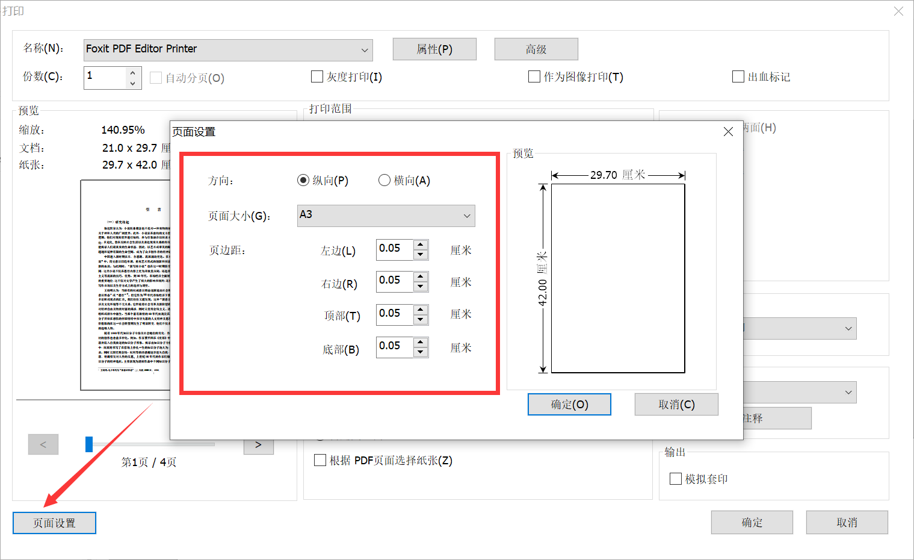Close the 页面设置 dialog
914x560 pixels.
coord(728,131)
